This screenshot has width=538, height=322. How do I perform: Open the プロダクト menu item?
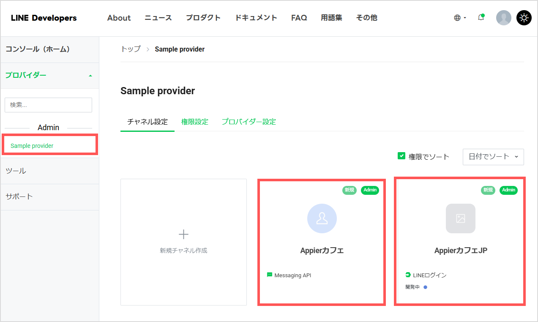coord(203,18)
